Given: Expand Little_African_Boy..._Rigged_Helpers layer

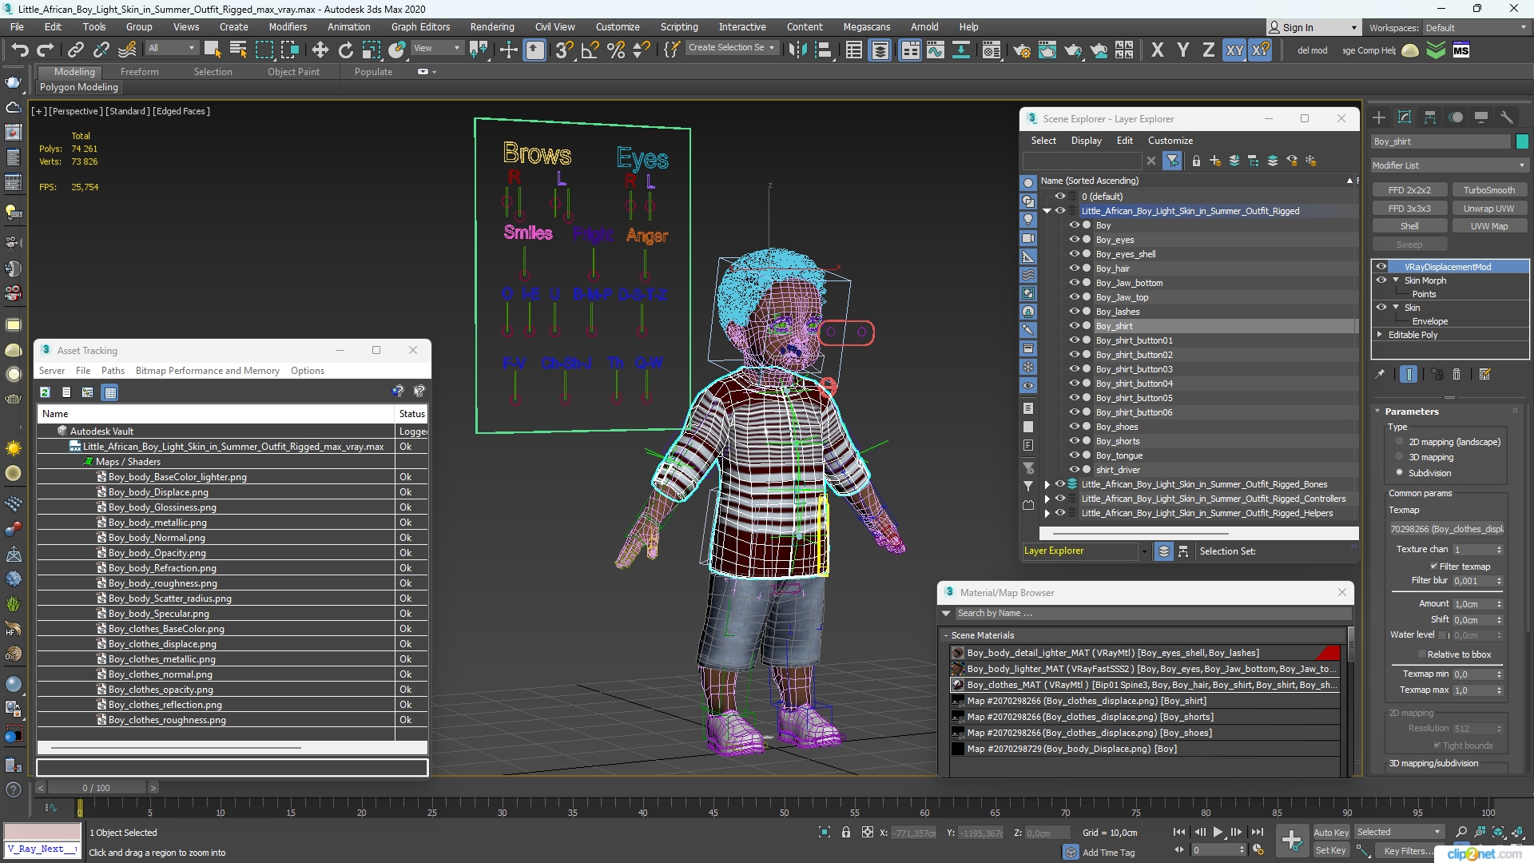Looking at the screenshot, I should click(1047, 513).
